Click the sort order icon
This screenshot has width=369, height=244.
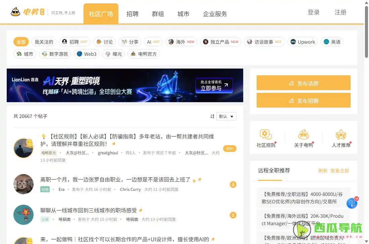(212, 116)
